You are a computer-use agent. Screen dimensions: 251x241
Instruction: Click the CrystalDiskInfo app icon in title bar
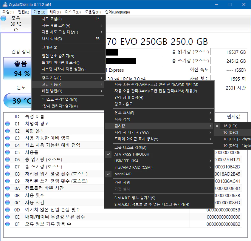(x=5, y=4)
